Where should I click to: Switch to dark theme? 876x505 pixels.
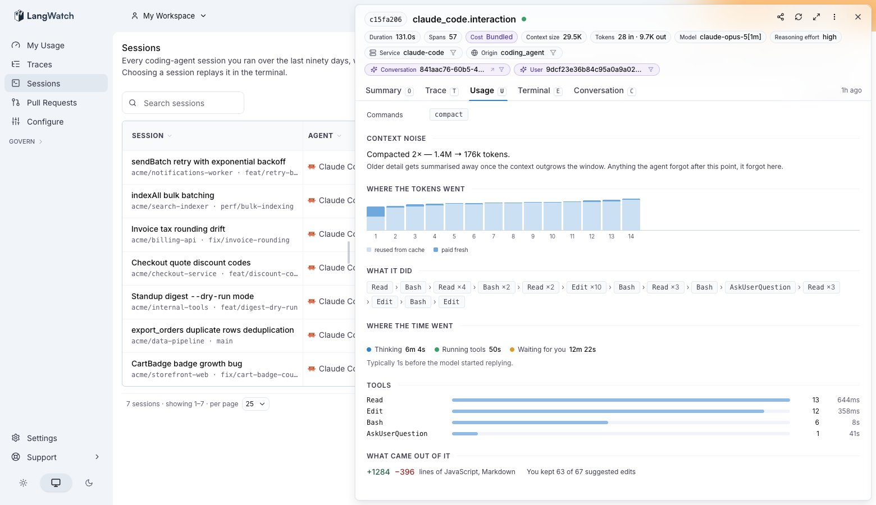[x=89, y=483]
